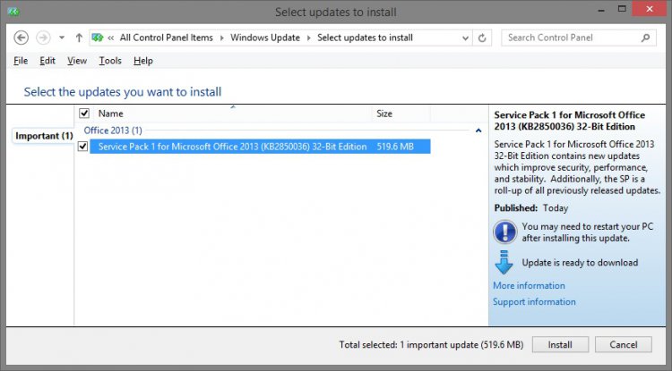Open the Help menu
The height and width of the screenshot is (371, 672).
pos(143,61)
